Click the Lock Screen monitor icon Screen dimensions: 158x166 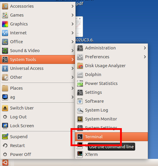click(5, 126)
